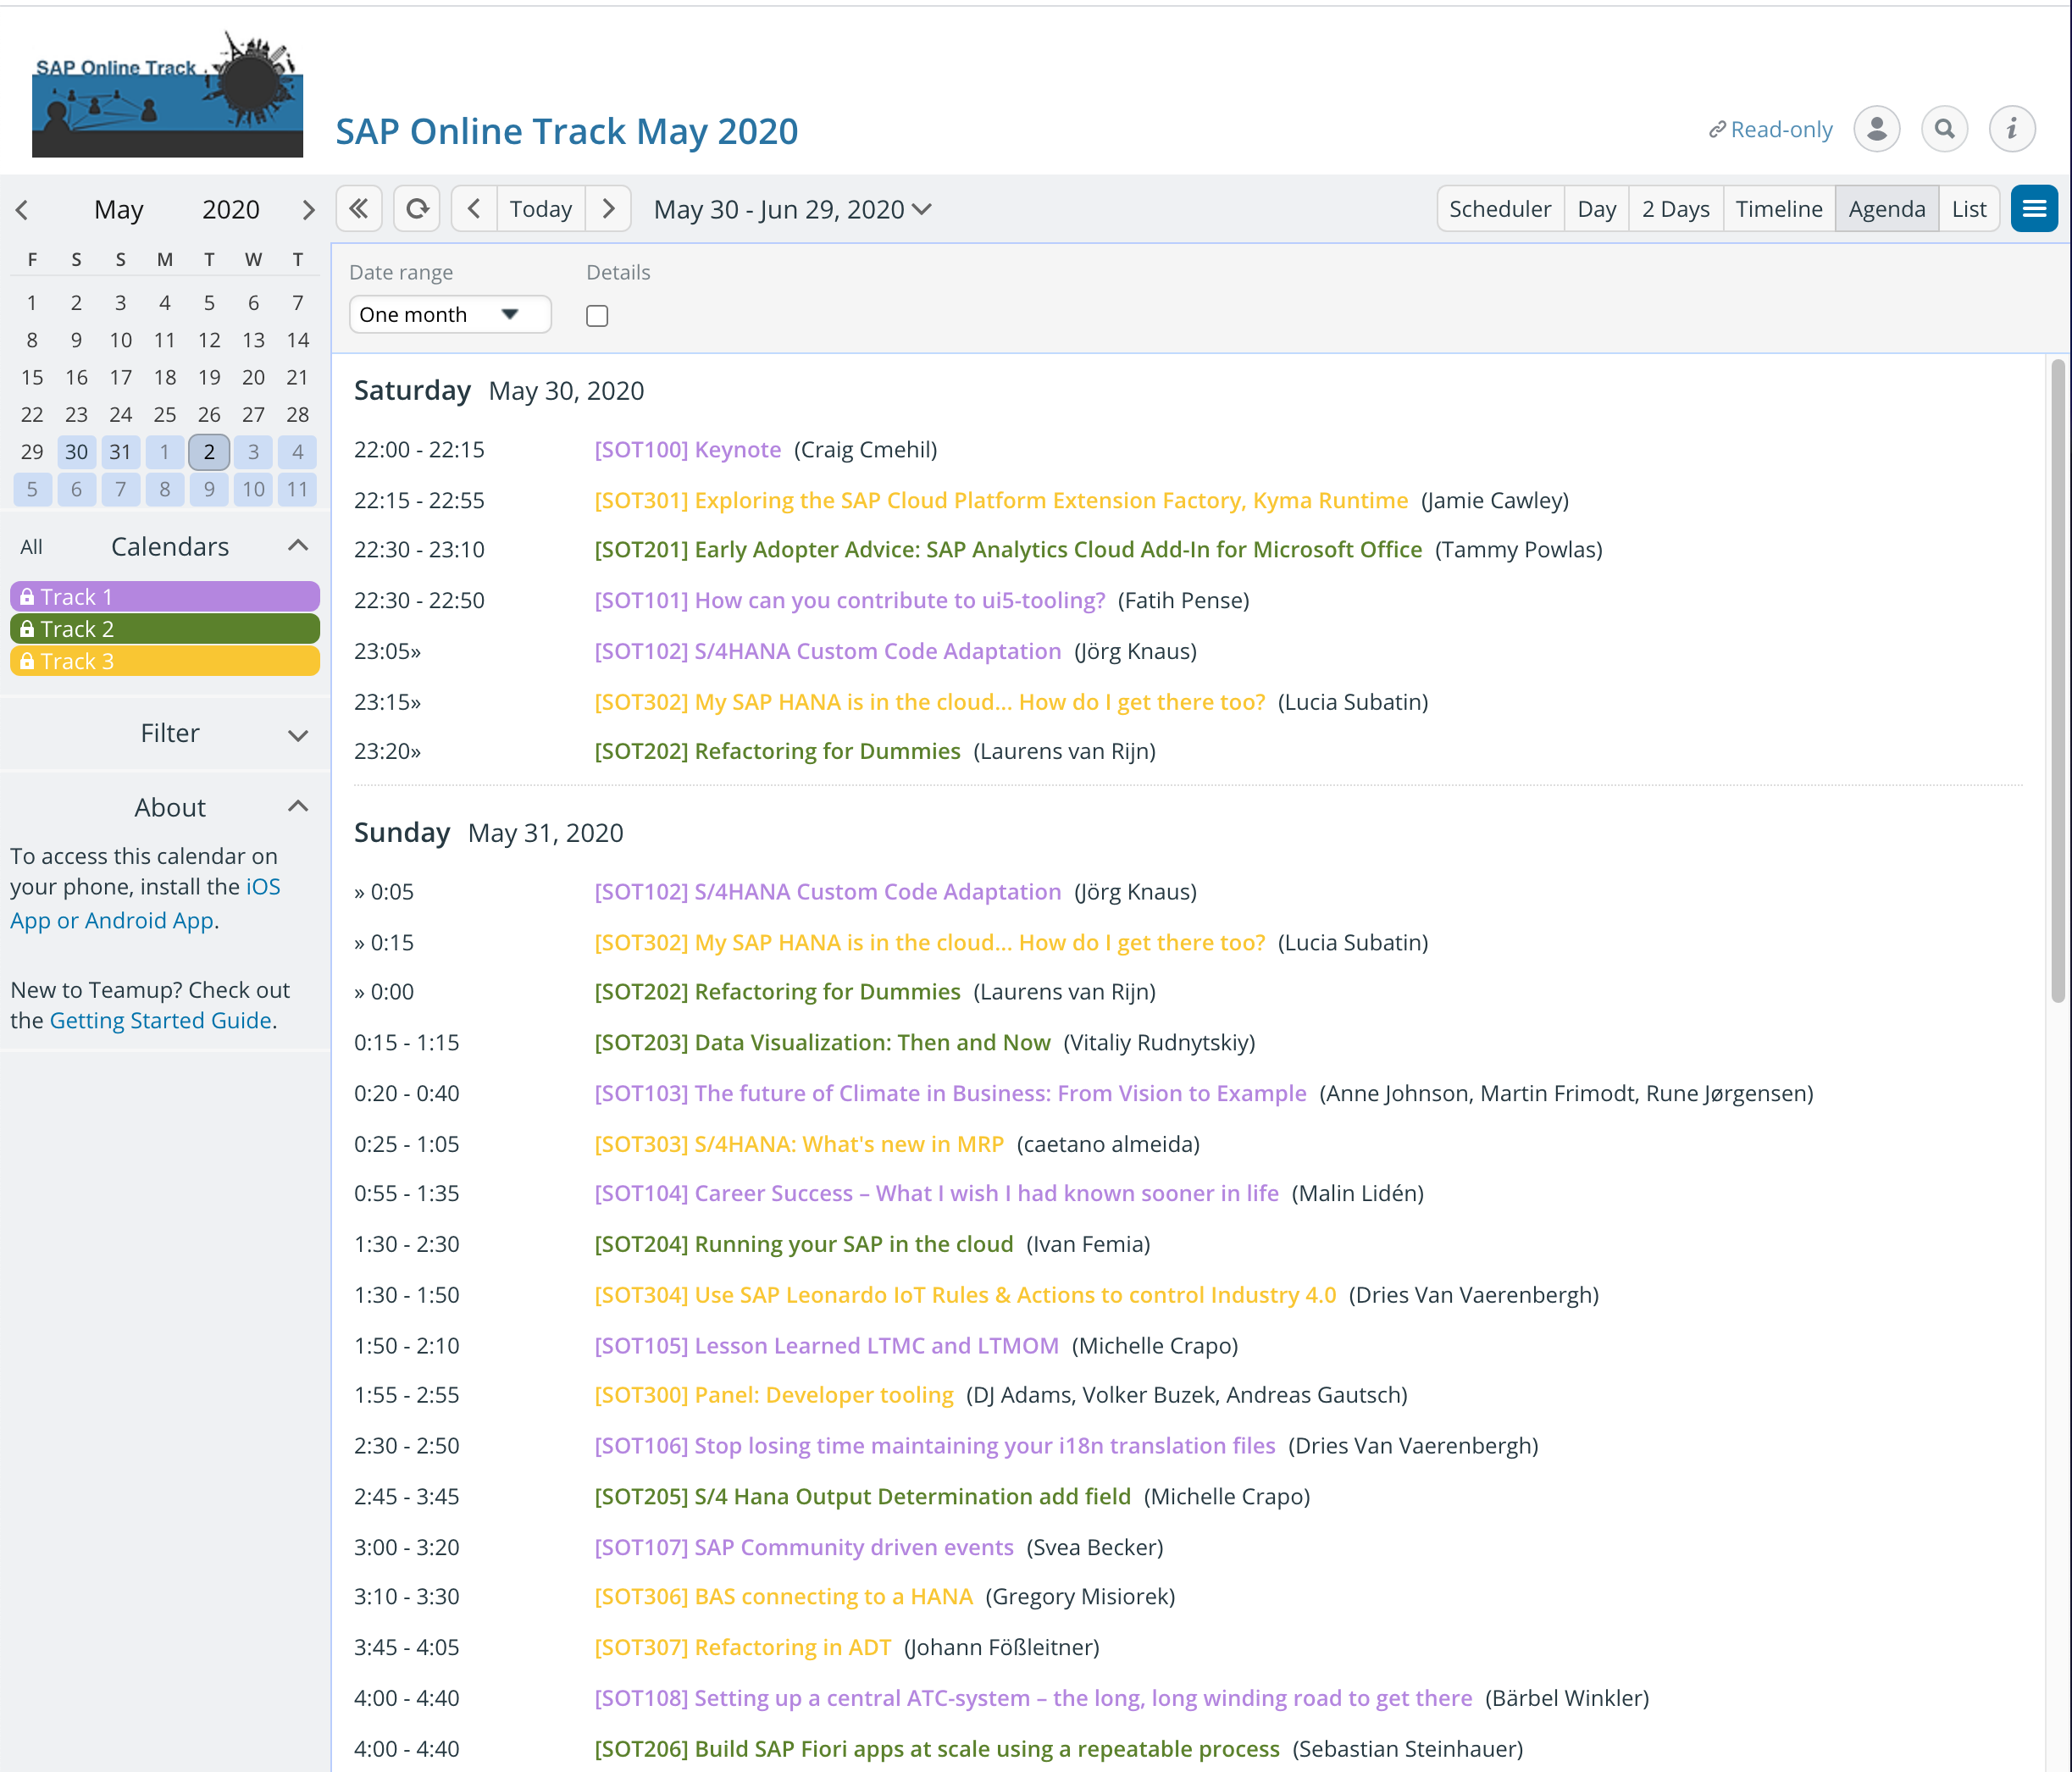Open Saturday [SOT102] S/4HANA Custom Code Adaptation
Viewport: 2072px width, 1772px height.
828,651
